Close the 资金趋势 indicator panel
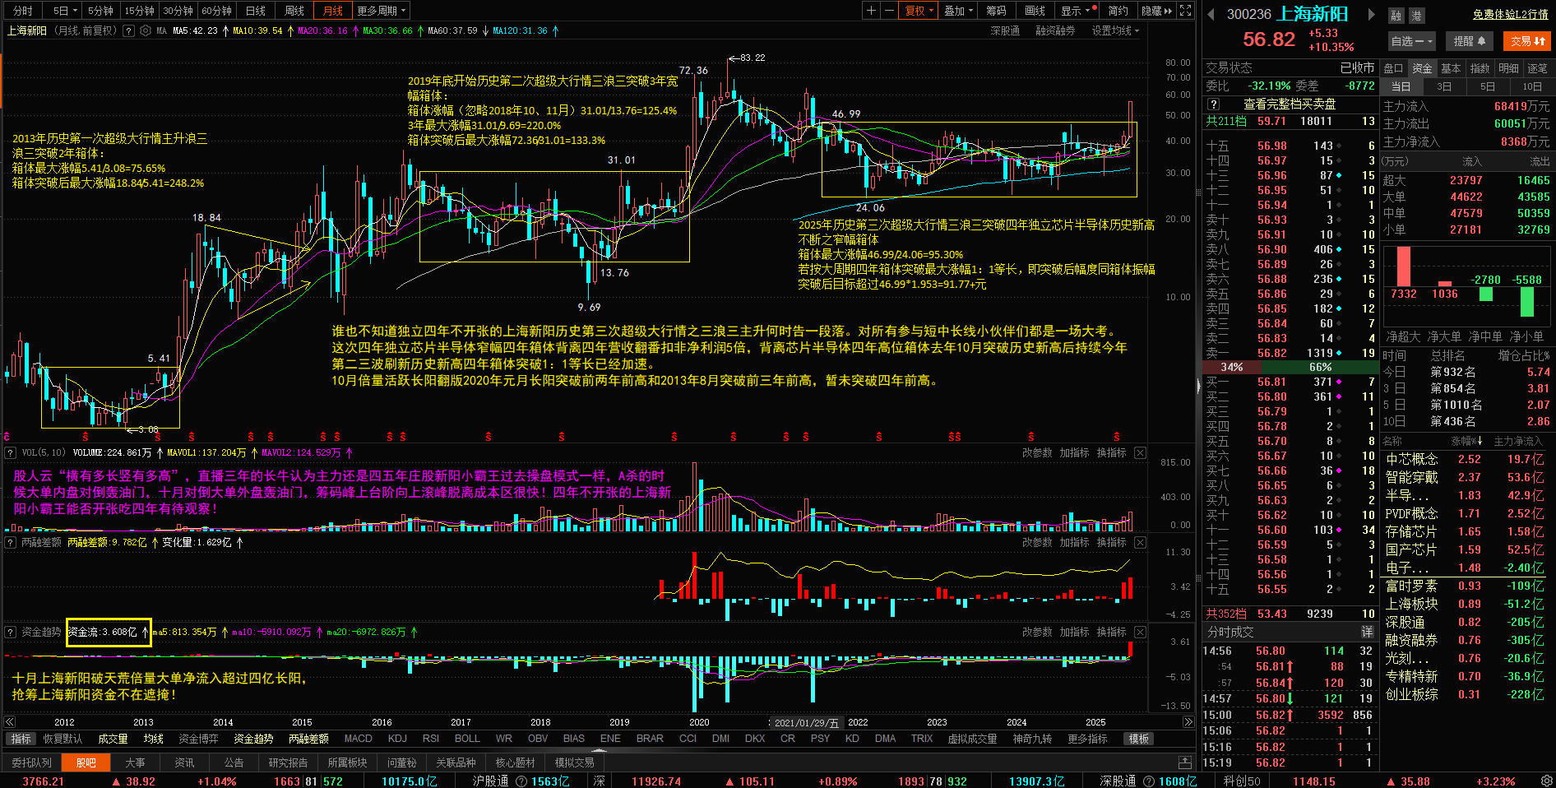The width and height of the screenshot is (1556, 788). 1140,632
